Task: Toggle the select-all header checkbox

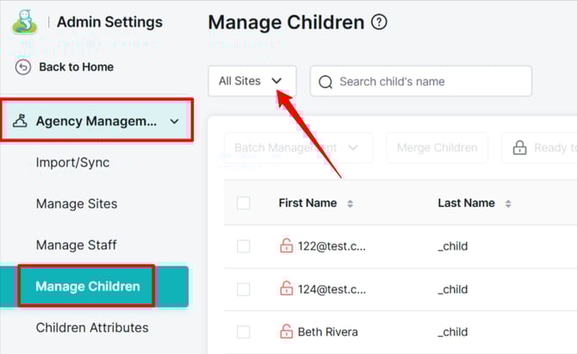Action: [x=244, y=203]
